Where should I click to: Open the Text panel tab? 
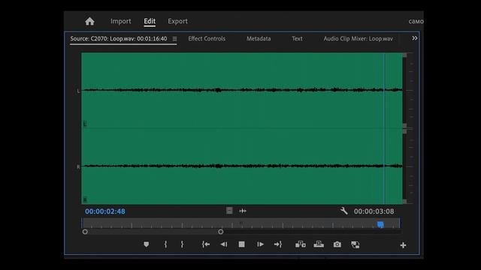pyautogui.click(x=297, y=38)
